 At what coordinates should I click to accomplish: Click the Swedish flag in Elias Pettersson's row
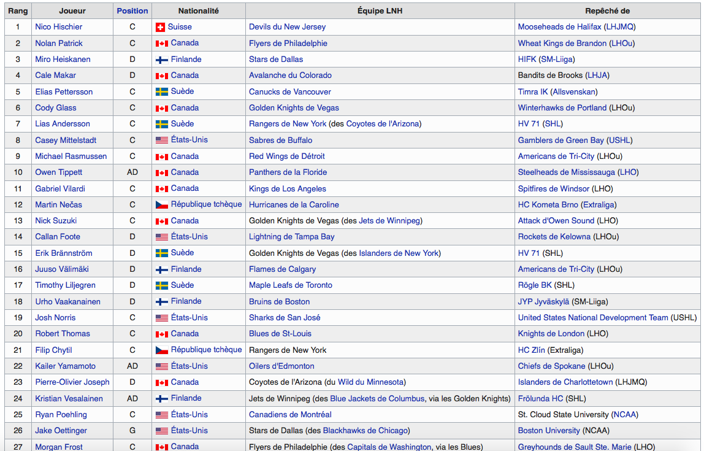(x=162, y=91)
